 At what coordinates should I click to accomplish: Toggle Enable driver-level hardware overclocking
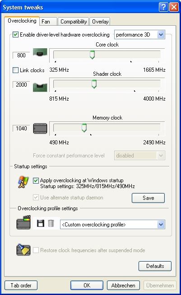pos(15,35)
